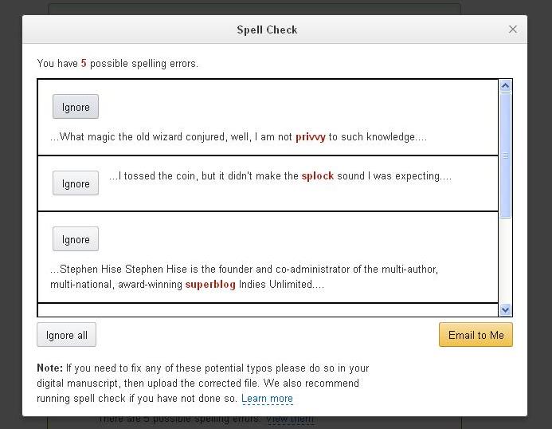Click the partially visible fourth error row
The width and height of the screenshot is (552, 429).
[x=268, y=310]
